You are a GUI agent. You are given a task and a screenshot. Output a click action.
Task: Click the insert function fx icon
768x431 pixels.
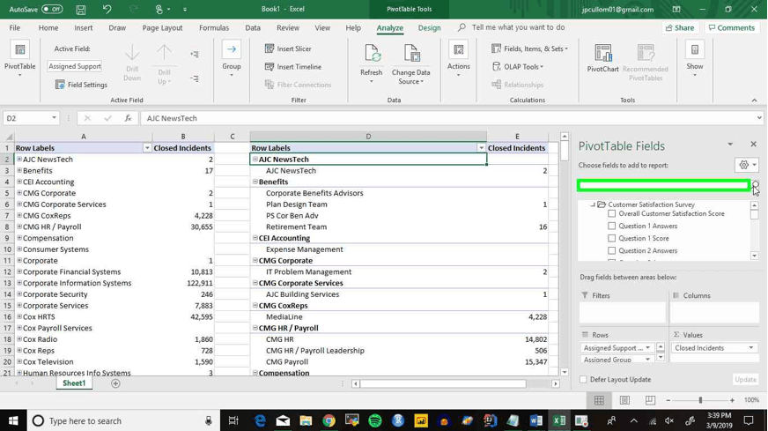pos(128,118)
